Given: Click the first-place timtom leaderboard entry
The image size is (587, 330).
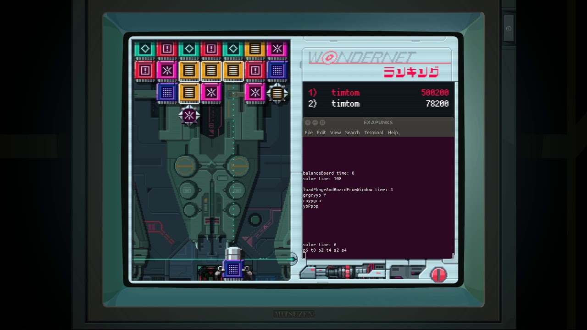Looking at the screenshot, I should click(x=378, y=93).
